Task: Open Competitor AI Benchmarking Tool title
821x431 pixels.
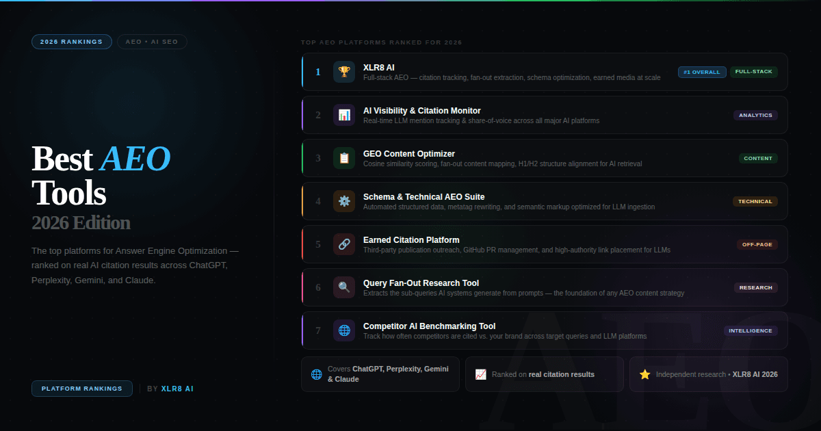Action: (430, 326)
